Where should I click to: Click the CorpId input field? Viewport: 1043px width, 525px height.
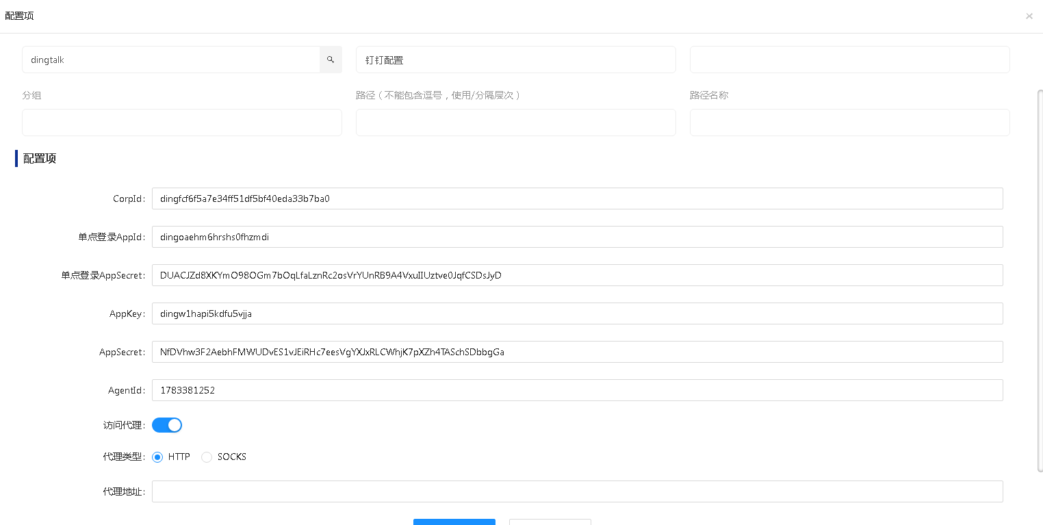click(x=578, y=199)
